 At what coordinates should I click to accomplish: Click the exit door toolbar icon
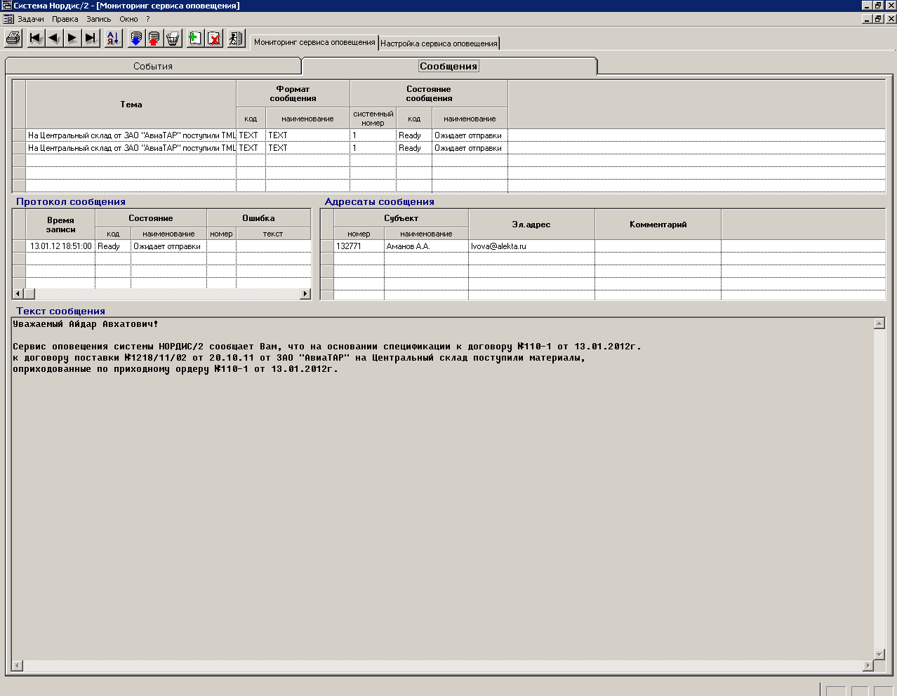click(x=237, y=39)
